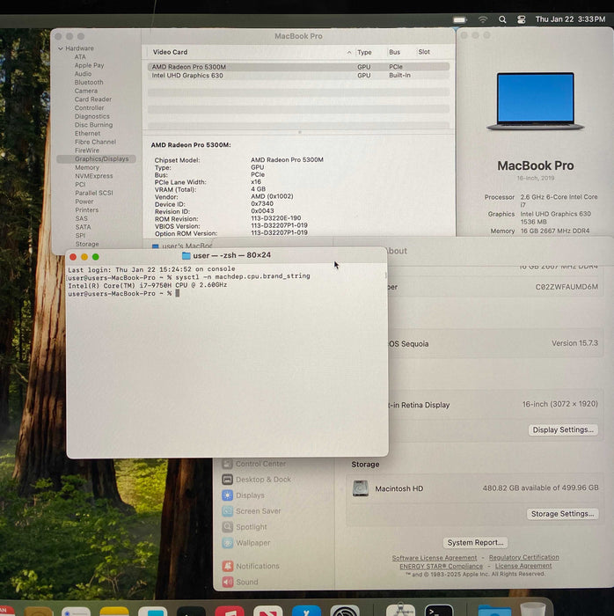Click the Type column header
The width and height of the screenshot is (614, 616).
click(x=364, y=52)
